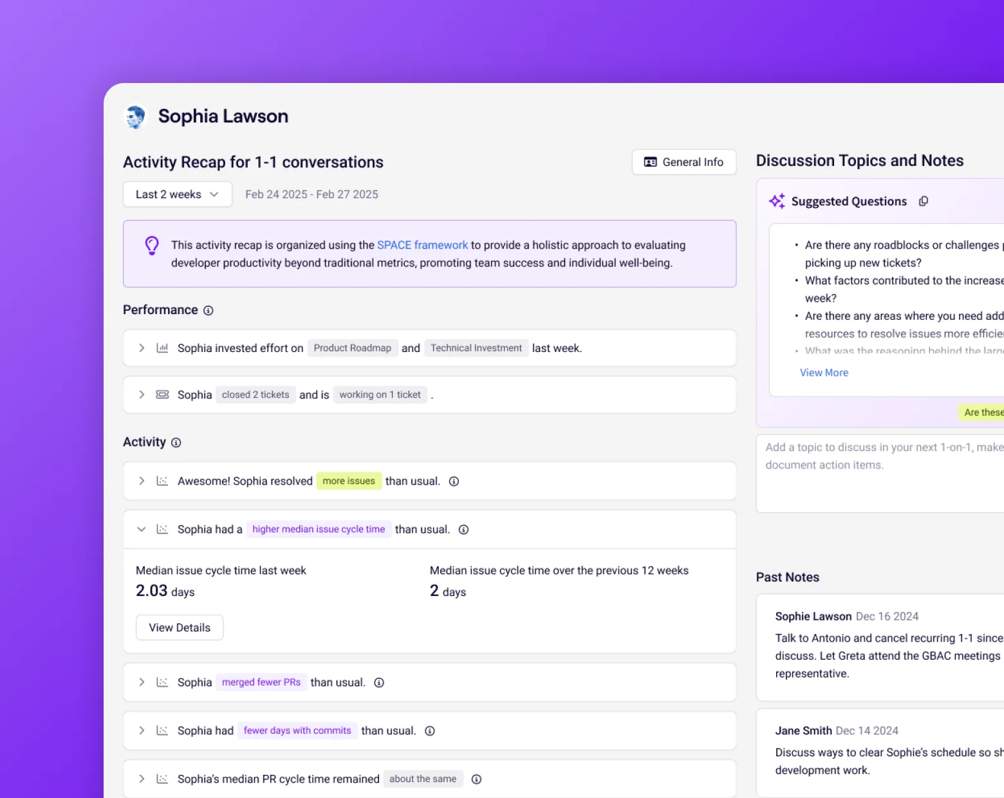Click the info icon next to Performance heading

[x=209, y=311]
